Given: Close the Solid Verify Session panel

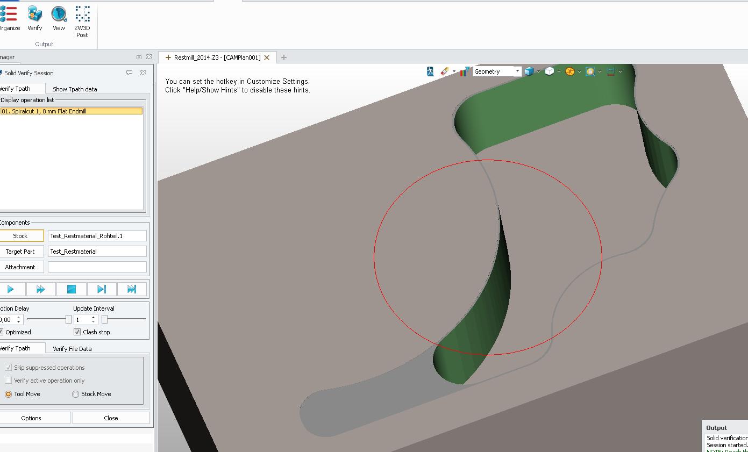Looking at the screenshot, I should [143, 73].
